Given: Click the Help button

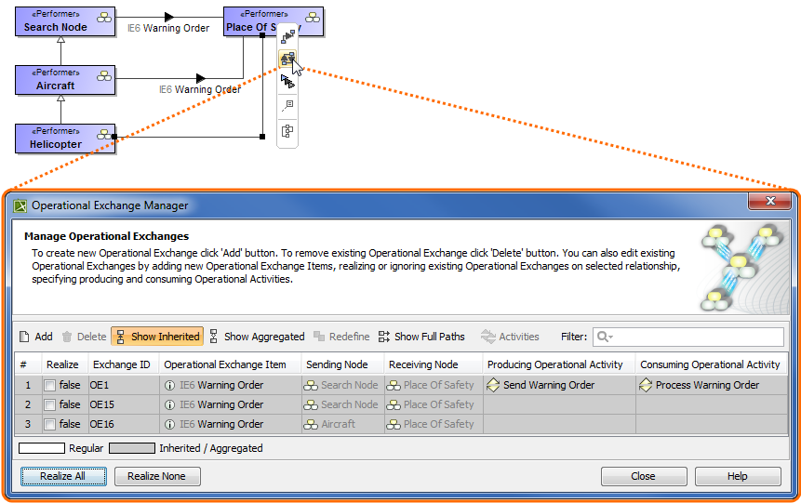Looking at the screenshot, I should coord(738,476).
